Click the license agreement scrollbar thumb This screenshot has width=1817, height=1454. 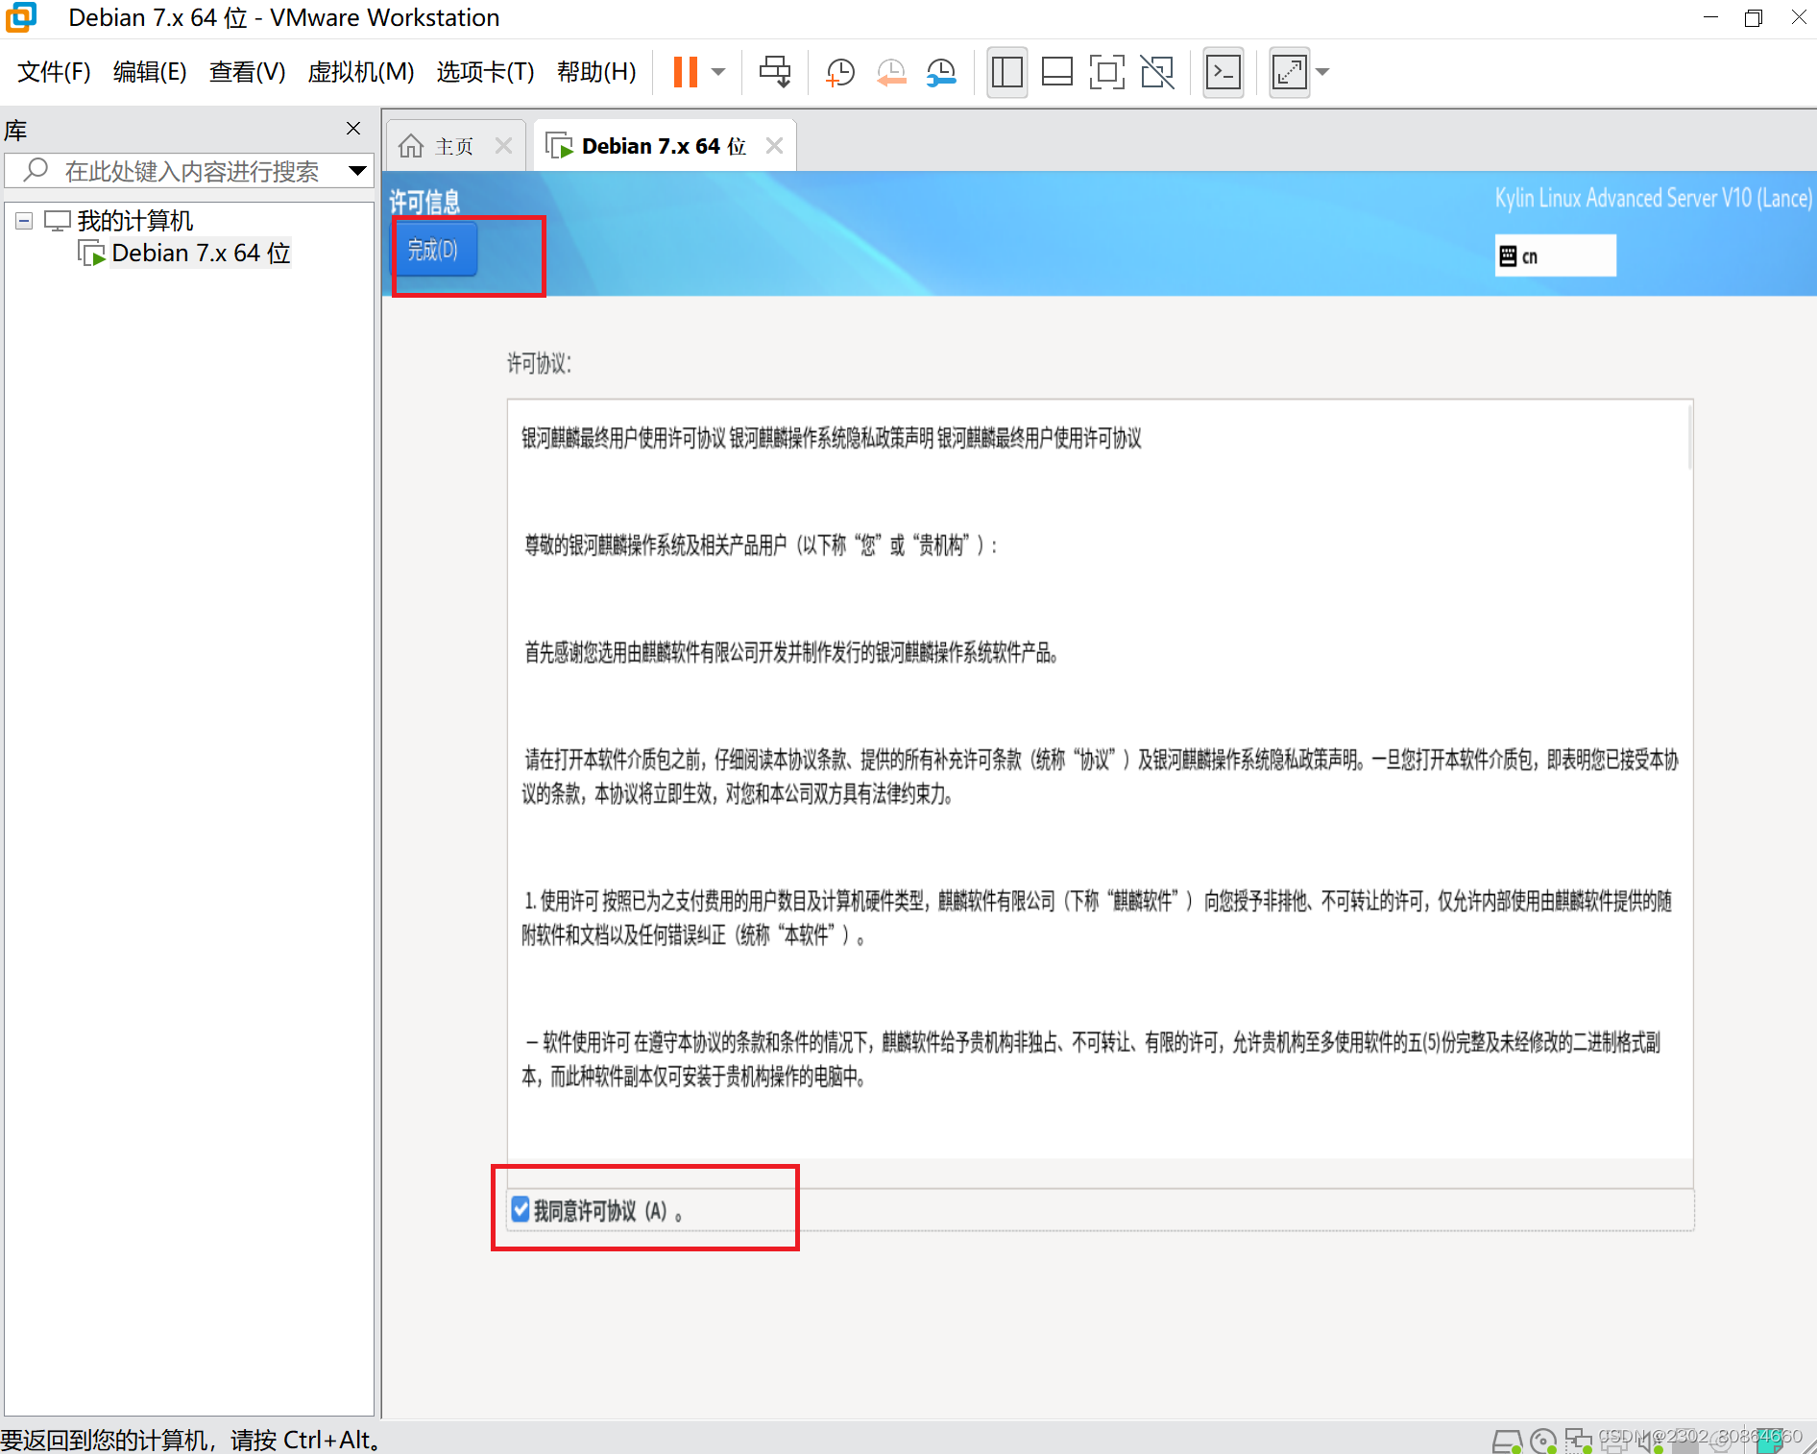1689,437
